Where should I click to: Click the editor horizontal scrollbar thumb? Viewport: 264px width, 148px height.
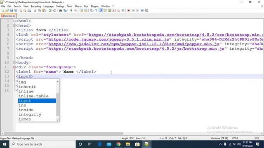pos(64,133)
